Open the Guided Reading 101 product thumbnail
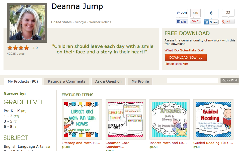 [x=213, y=119]
